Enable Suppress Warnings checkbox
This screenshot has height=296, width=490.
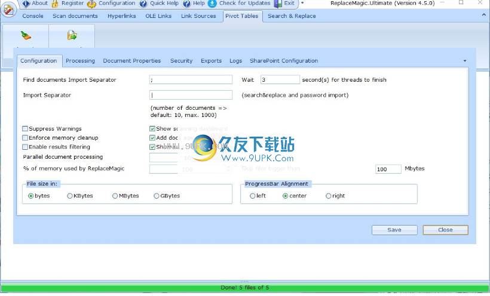tap(25, 129)
